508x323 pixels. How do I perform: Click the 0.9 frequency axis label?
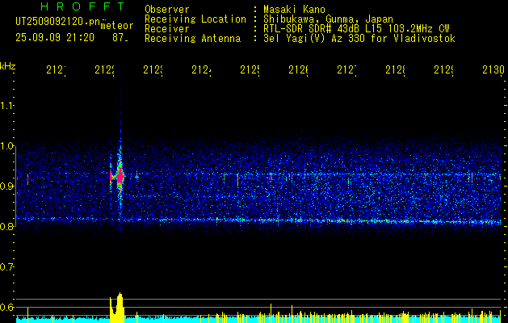6,186
